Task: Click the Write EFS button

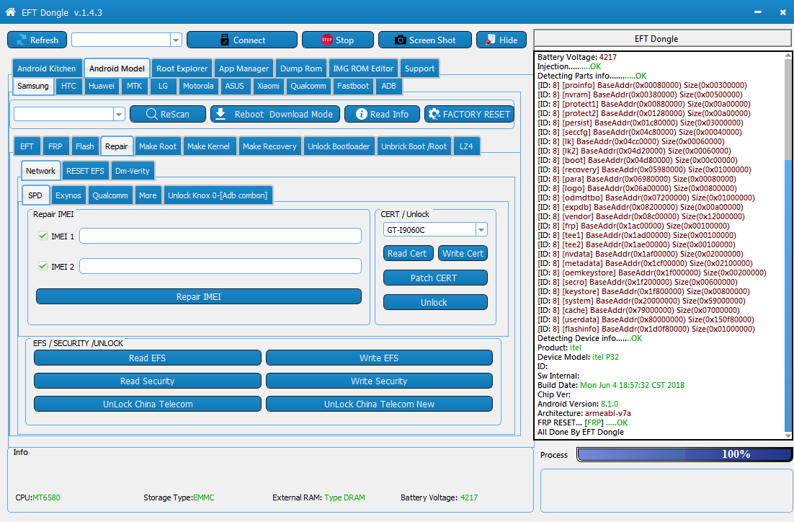Action: tap(379, 358)
